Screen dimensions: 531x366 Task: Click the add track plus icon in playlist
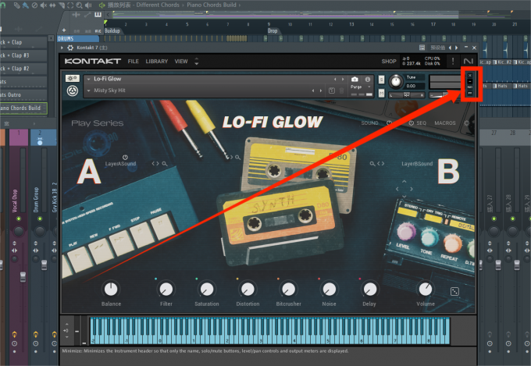point(64,30)
